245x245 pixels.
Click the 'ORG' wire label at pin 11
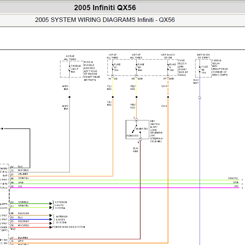click(21, 241)
